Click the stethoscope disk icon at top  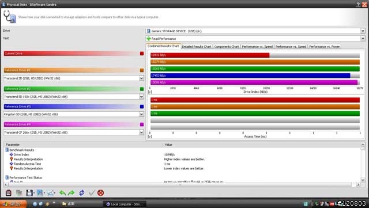click(x=10, y=17)
